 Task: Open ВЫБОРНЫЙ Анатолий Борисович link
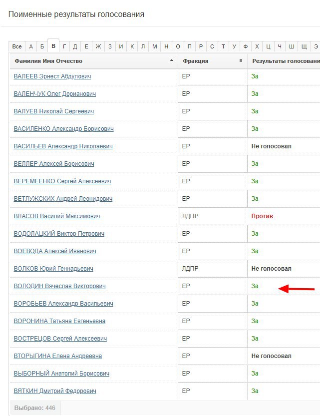coord(61,374)
